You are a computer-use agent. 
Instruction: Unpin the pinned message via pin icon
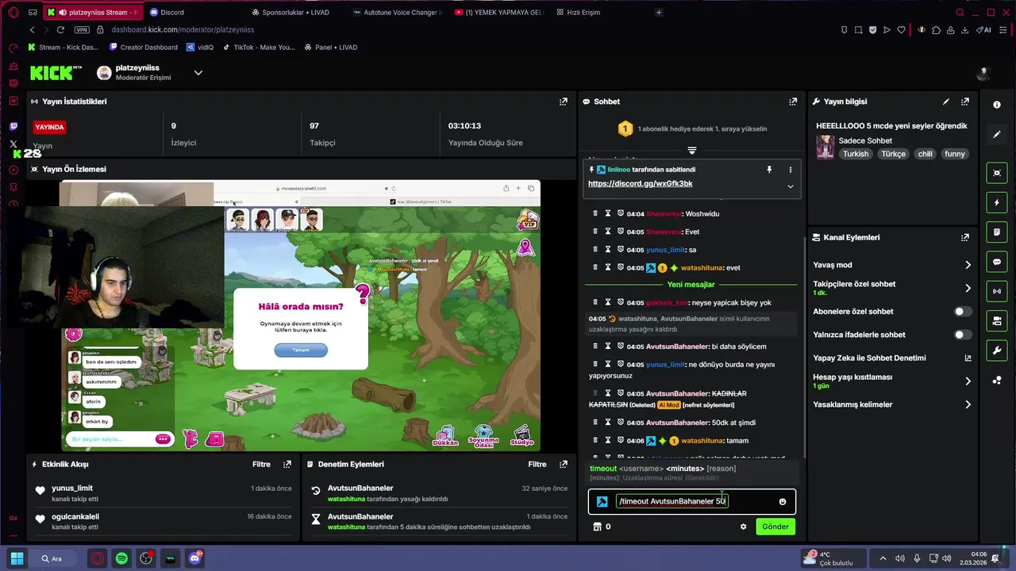click(768, 170)
